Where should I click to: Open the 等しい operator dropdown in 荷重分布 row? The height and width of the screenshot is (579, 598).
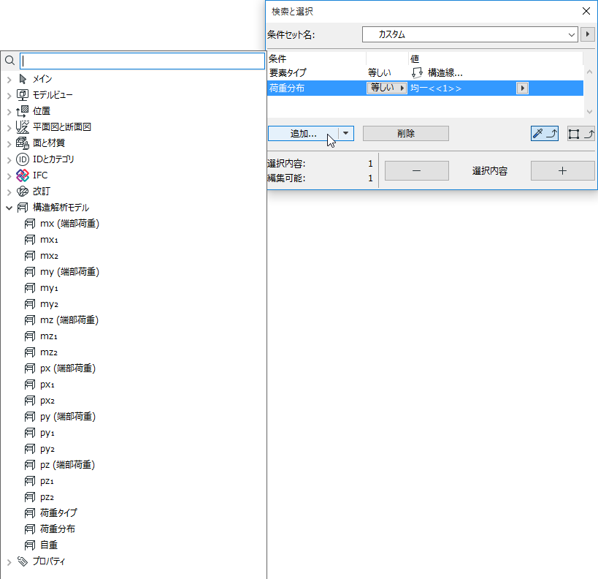[387, 88]
